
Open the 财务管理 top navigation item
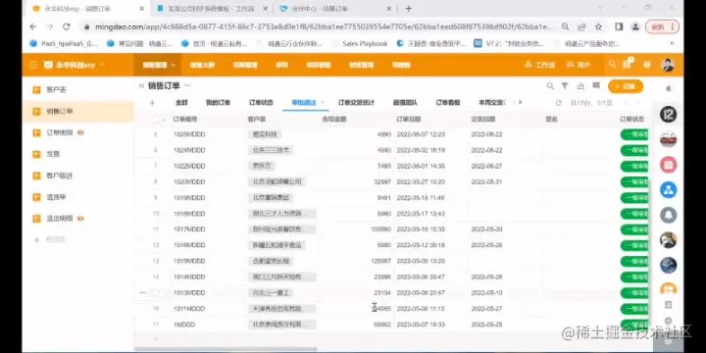tap(361, 65)
